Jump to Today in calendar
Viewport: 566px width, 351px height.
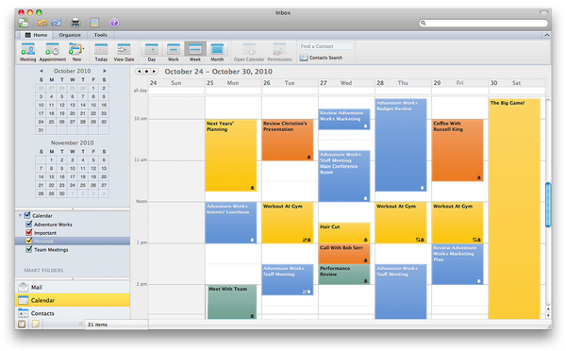click(x=101, y=52)
